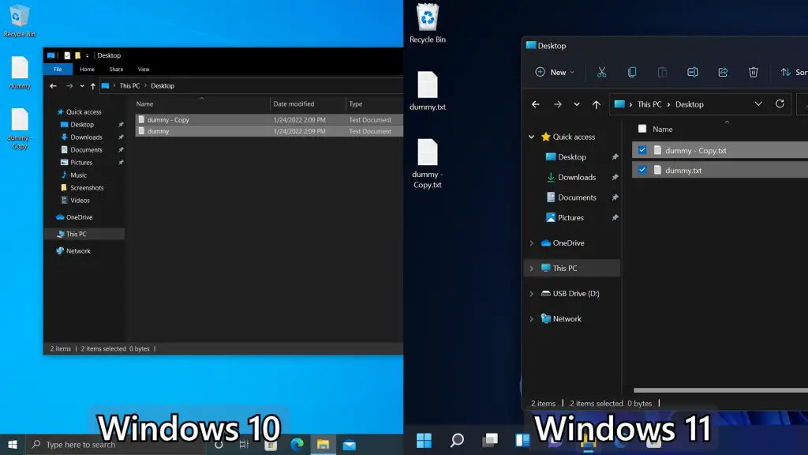Expand Network in Windows 11 sidebar
Viewport: 808px width, 455px height.
click(531, 319)
